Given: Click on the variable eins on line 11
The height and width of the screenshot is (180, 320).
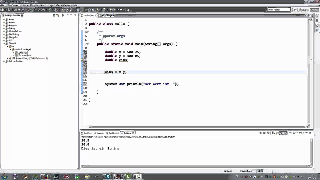Looking at the screenshot, I should coord(123,60).
